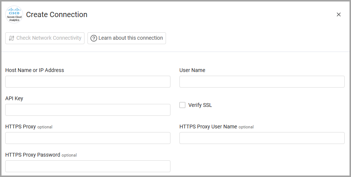Click the HTTPS Proxy input field

tap(88, 138)
